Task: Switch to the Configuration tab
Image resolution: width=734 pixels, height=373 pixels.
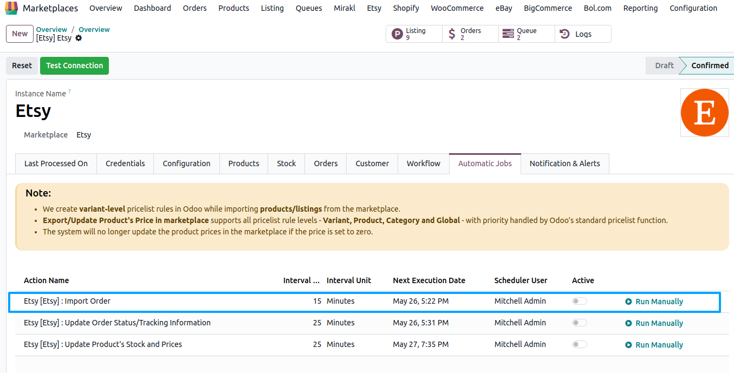Action: pyautogui.click(x=186, y=163)
